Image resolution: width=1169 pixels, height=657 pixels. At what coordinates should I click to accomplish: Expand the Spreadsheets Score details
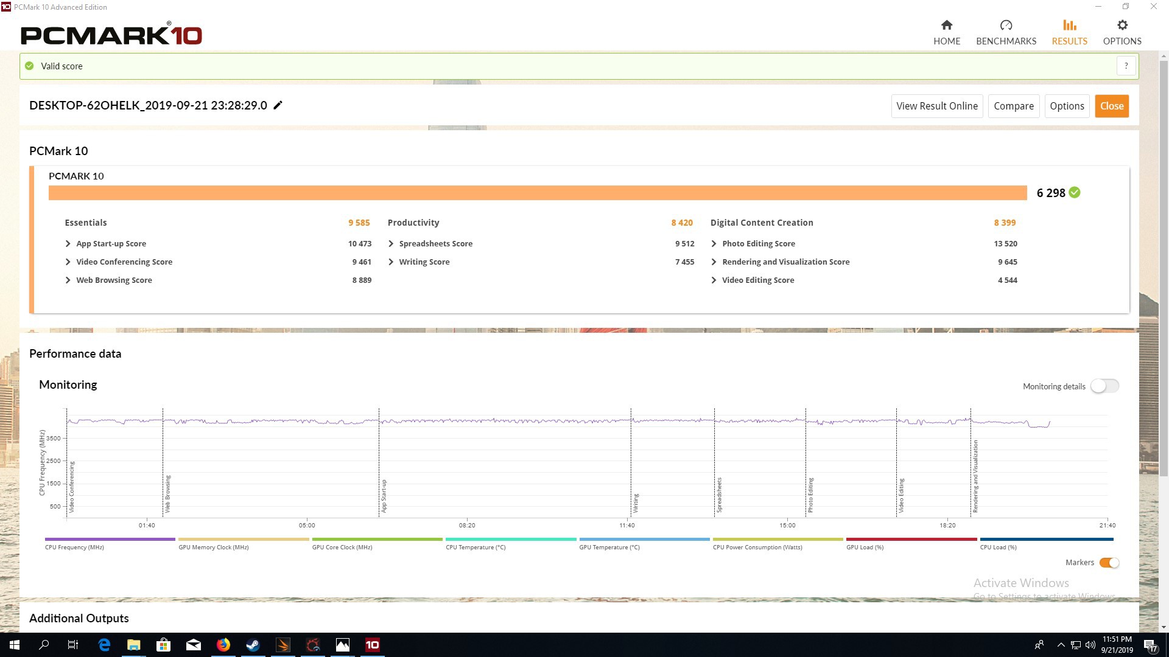click(x=391, y=243)
